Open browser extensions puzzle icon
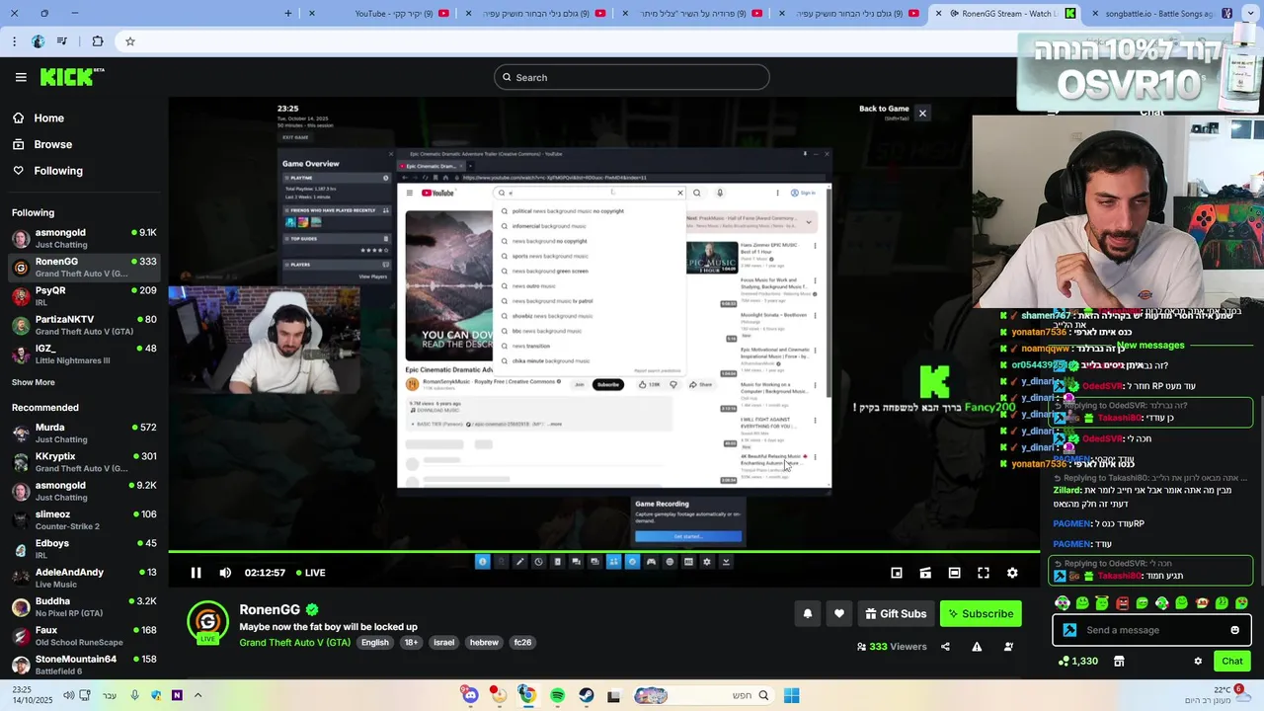This screenshot has height=711, width=1264. point(98,41)
